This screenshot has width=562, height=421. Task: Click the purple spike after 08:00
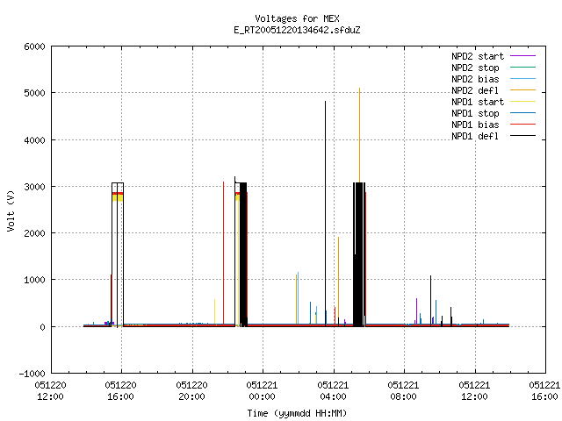[416, 311]
